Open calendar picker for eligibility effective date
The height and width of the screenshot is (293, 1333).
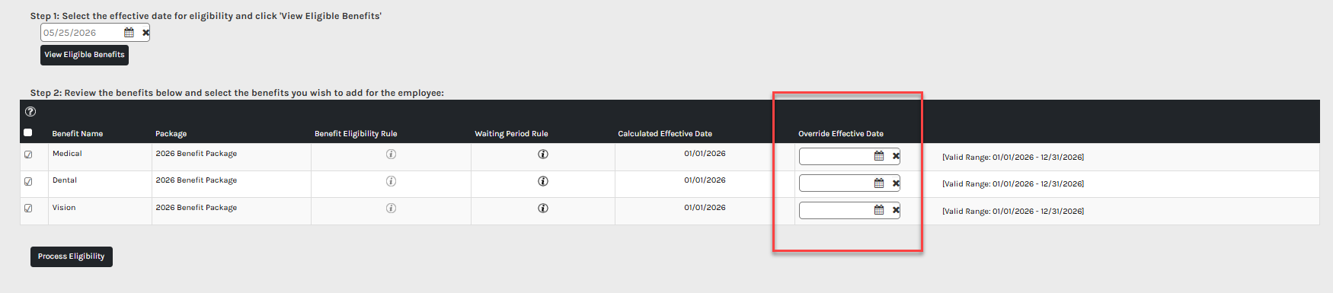point(129,33)
